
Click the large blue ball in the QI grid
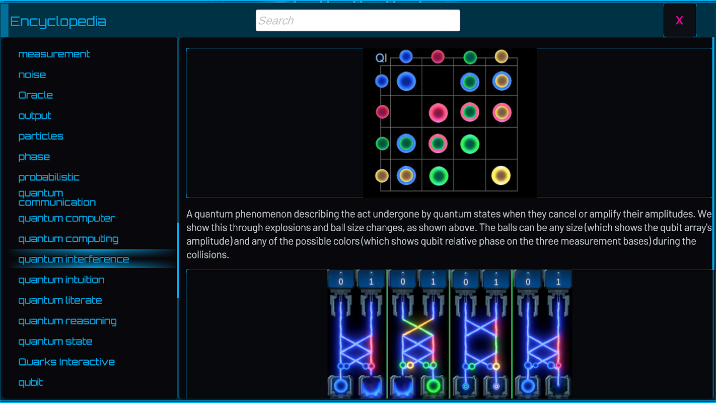coord(406,81)
